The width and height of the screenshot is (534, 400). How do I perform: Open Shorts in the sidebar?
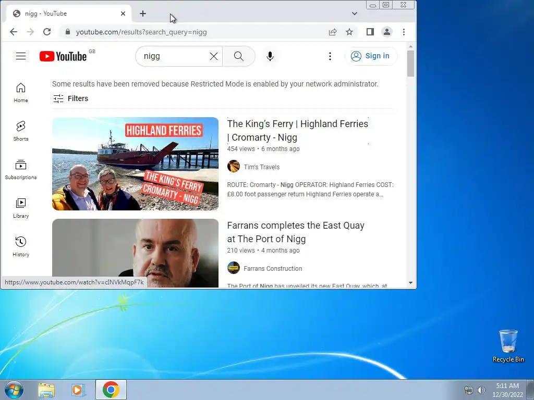21,131
